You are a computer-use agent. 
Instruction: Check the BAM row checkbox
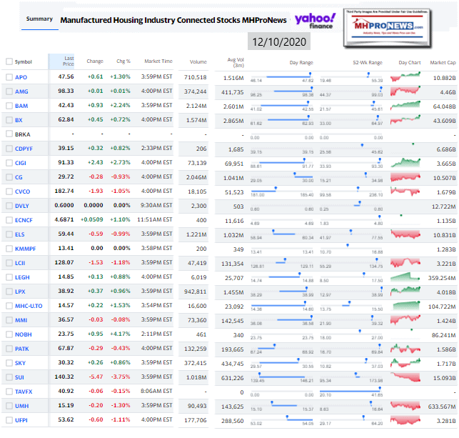(9, 106)
